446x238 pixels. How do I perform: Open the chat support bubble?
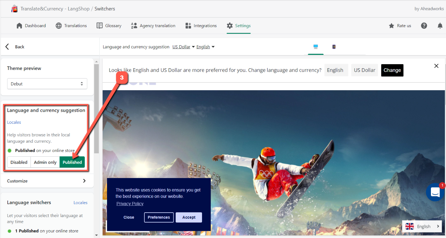coord(435,192)
